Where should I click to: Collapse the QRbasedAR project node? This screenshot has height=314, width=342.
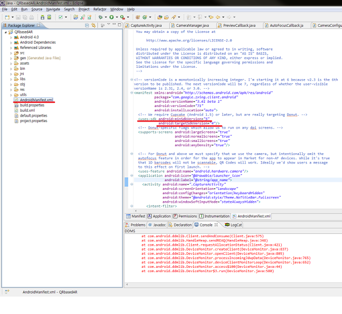[6, 32]
